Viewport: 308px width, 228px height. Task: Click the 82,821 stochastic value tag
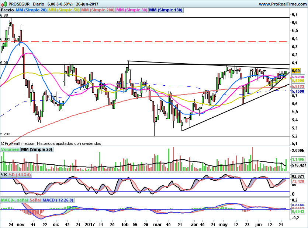298,176
